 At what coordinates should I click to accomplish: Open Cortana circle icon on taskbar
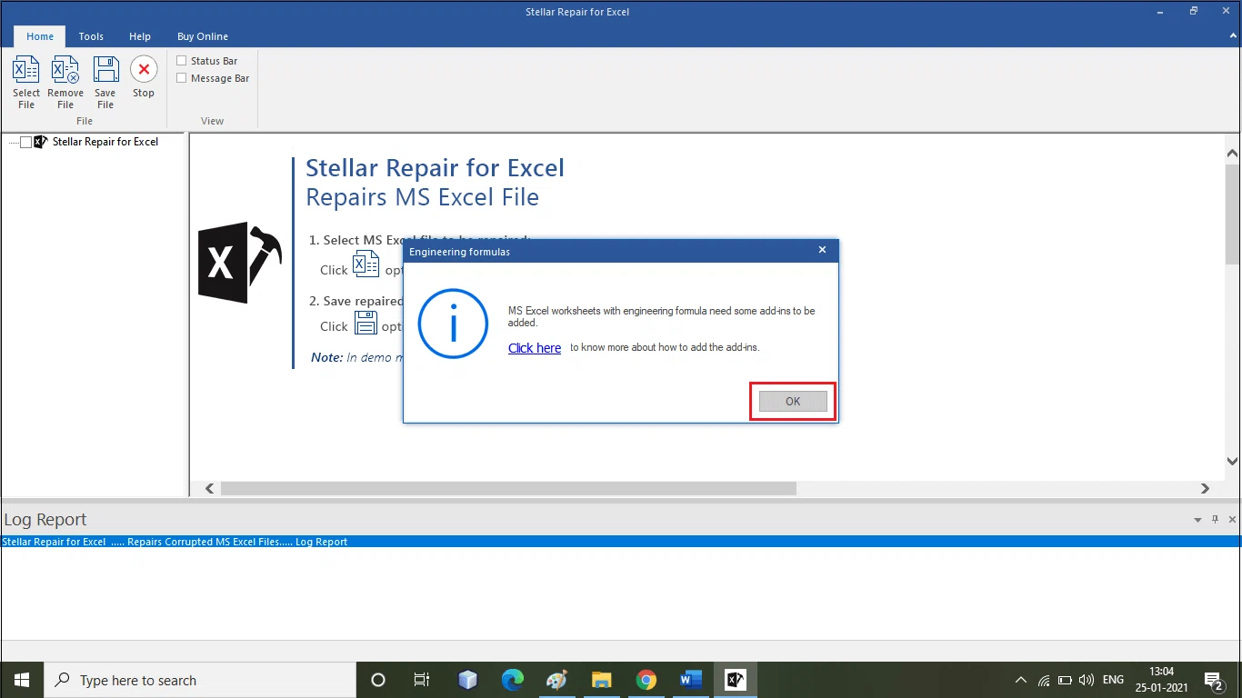point(378,680)
